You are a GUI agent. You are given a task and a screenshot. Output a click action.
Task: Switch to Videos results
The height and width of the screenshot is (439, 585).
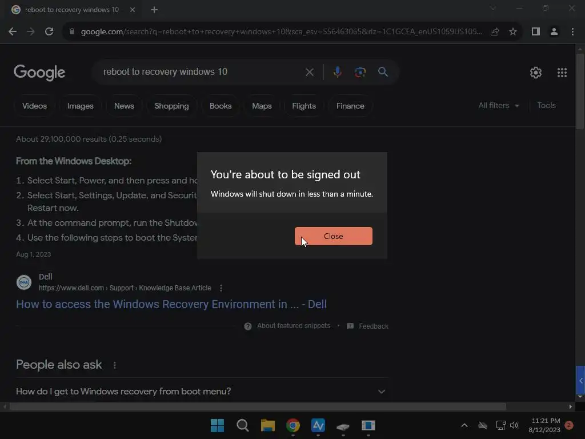(x=34, y=106)
